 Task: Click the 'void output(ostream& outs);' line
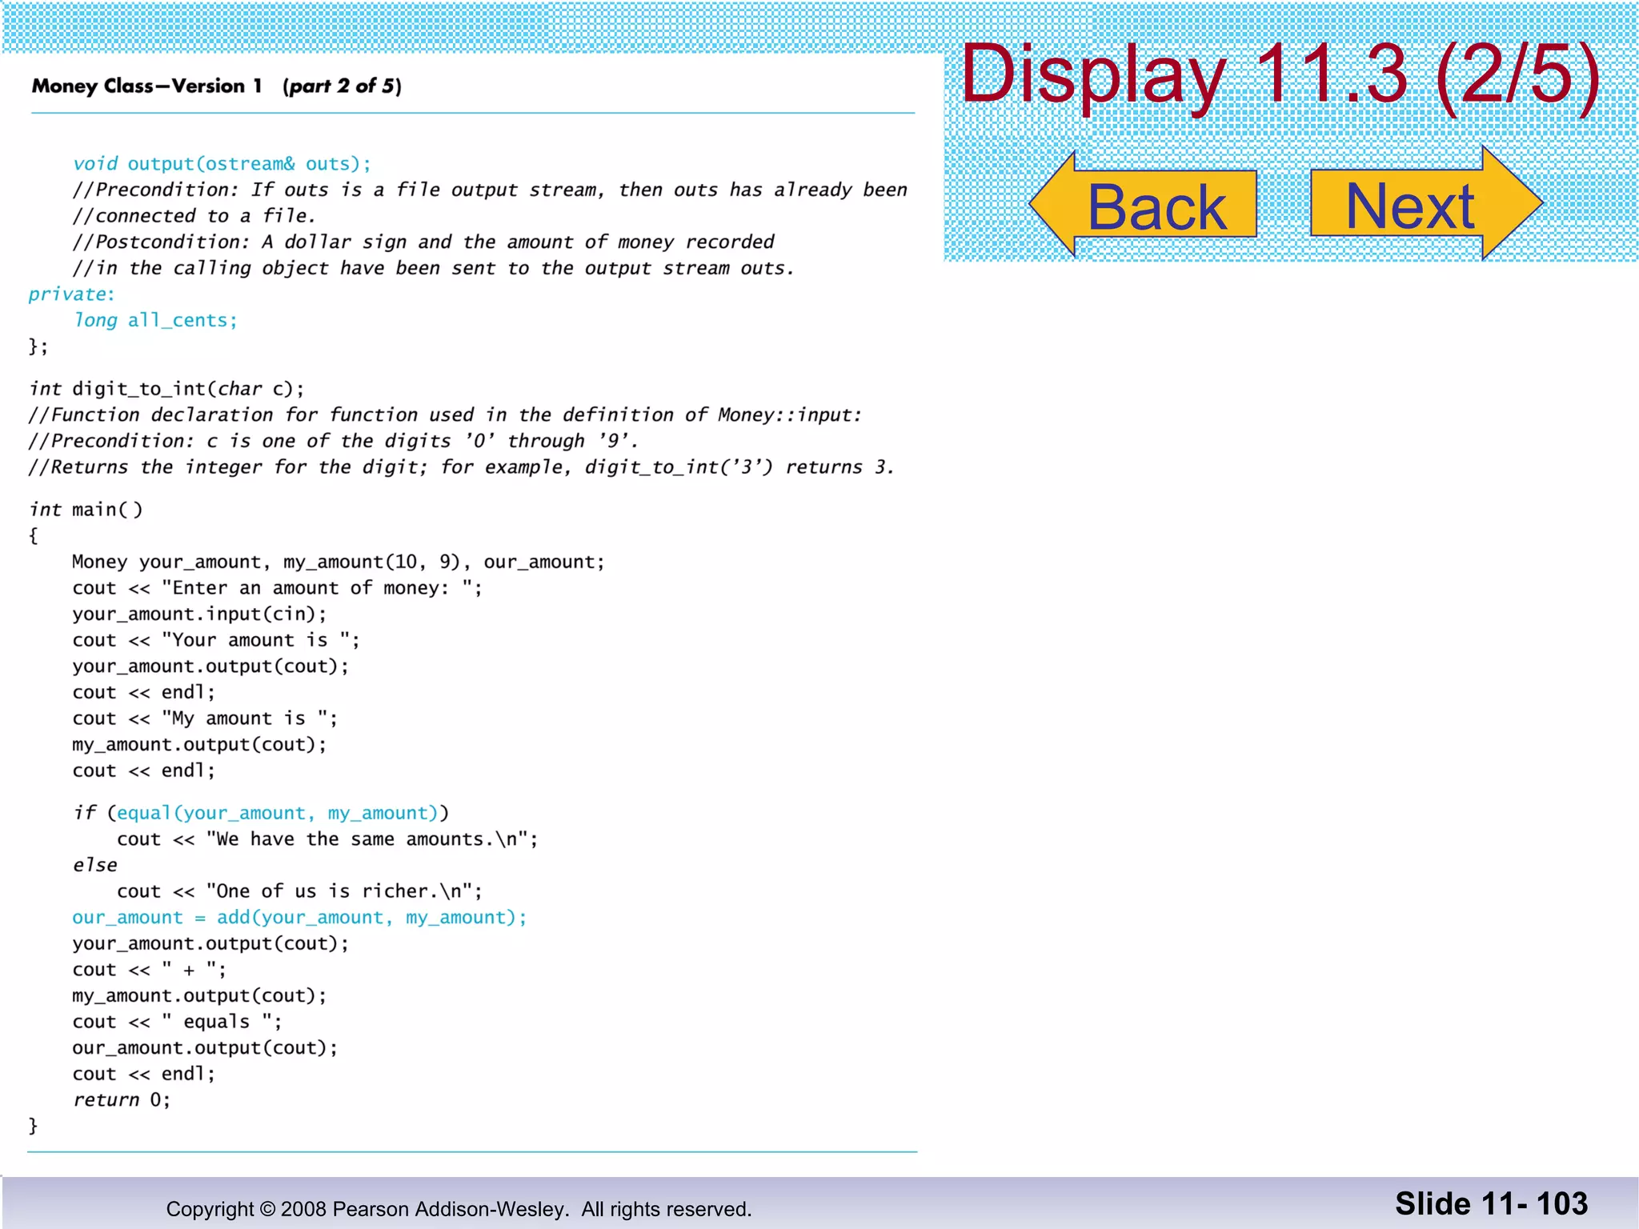222,164
